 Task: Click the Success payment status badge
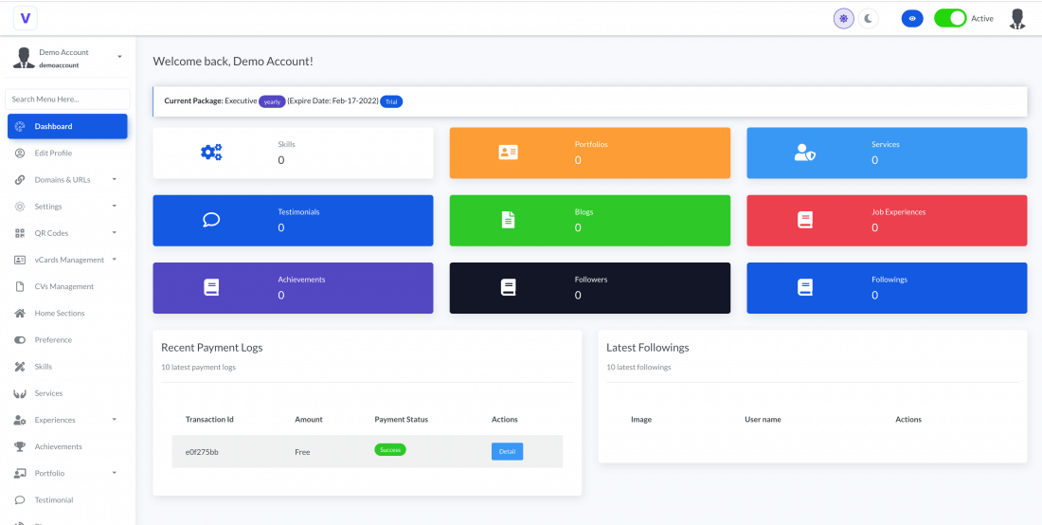tap(390, 449)
